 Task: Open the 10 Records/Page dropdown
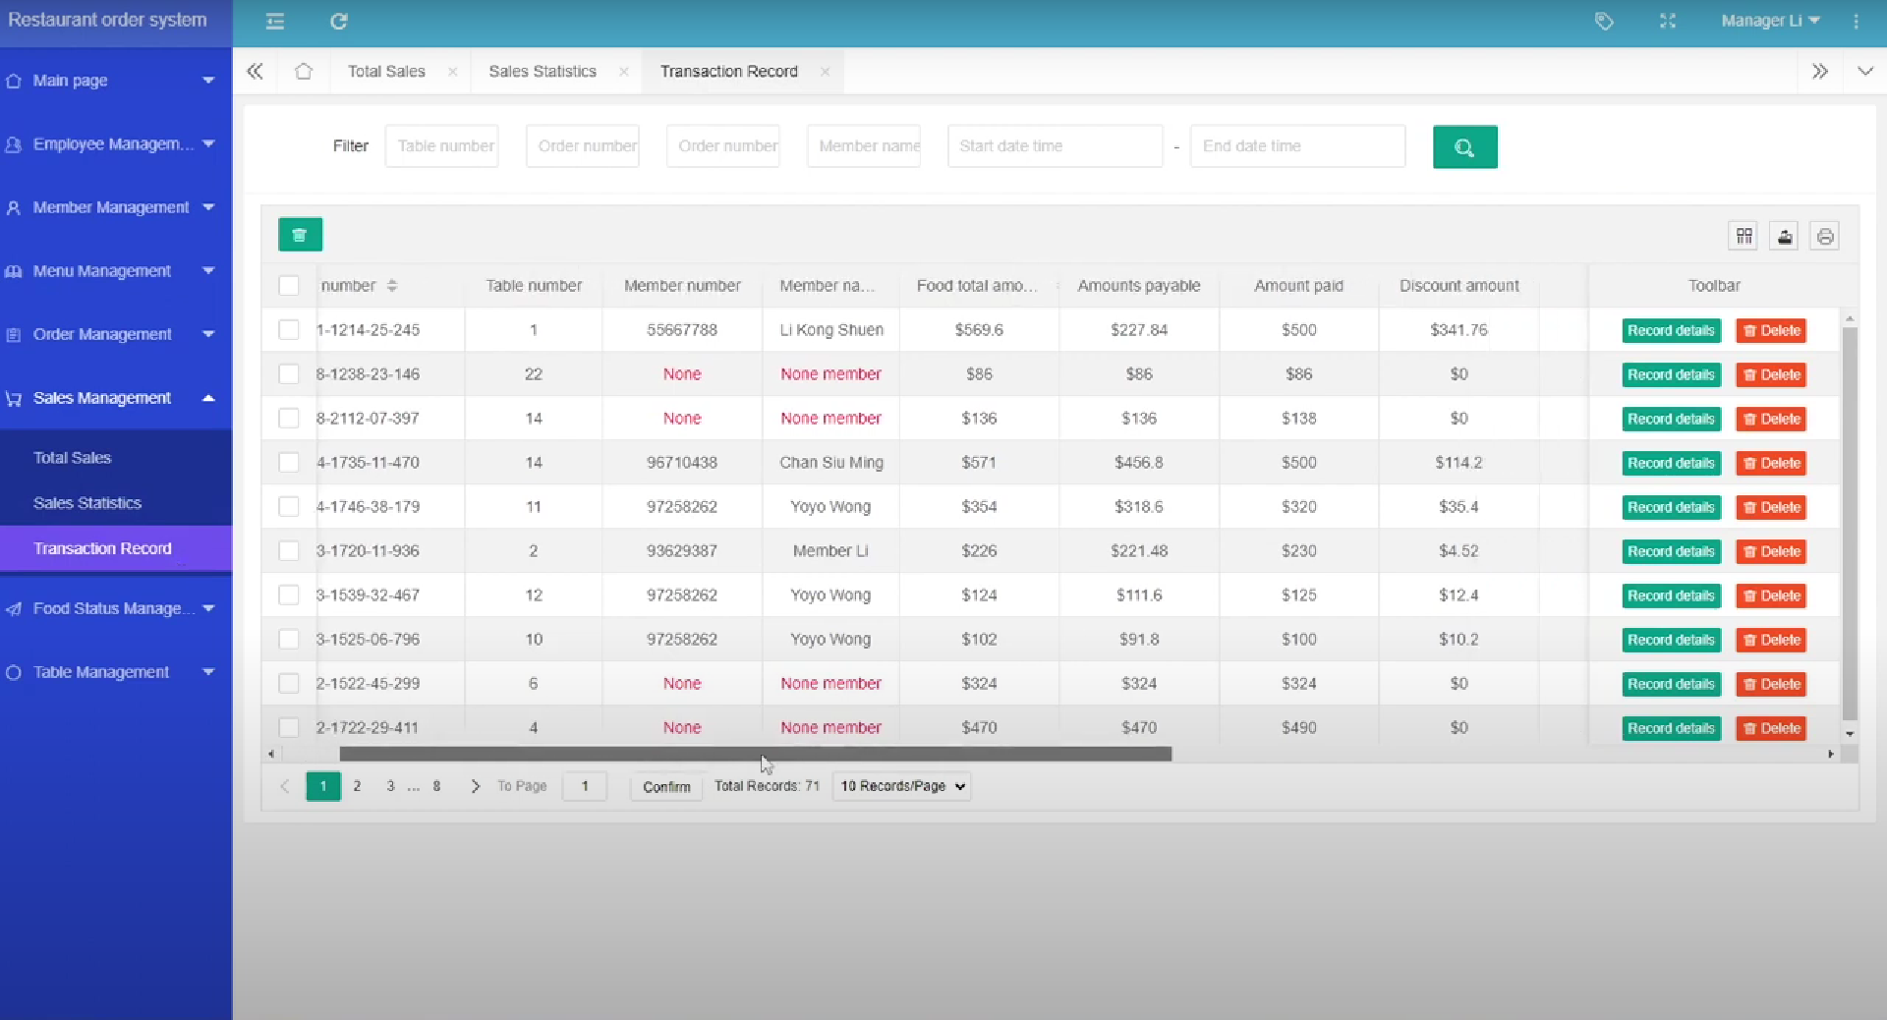click(x=901, y=786)
